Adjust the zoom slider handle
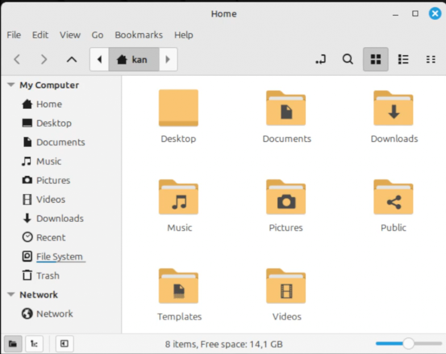 pos(409,343)
